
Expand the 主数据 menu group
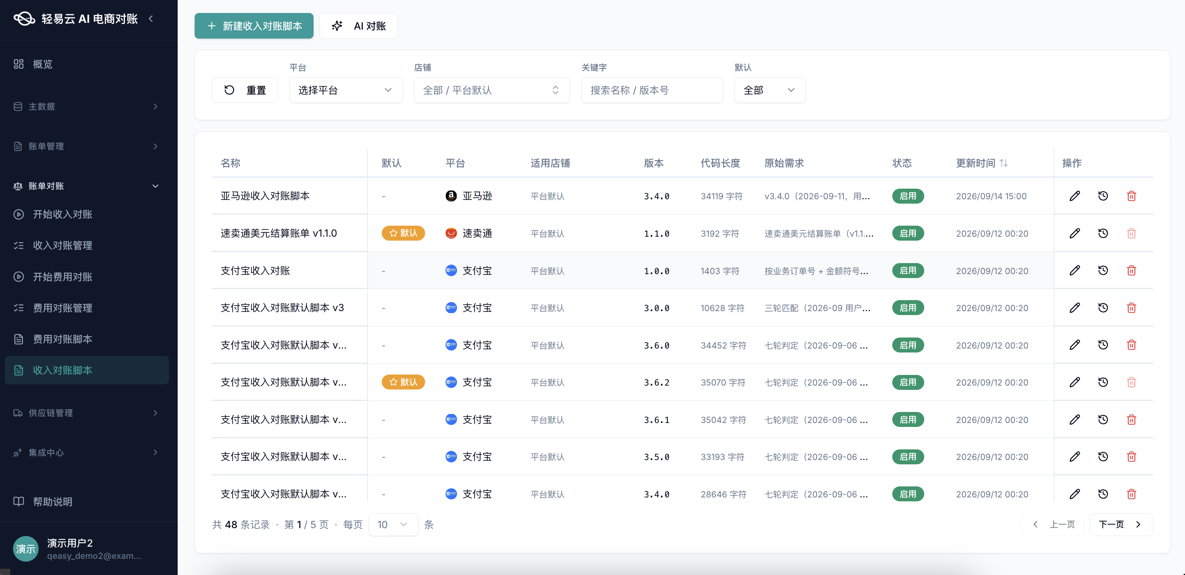(87, 107)
